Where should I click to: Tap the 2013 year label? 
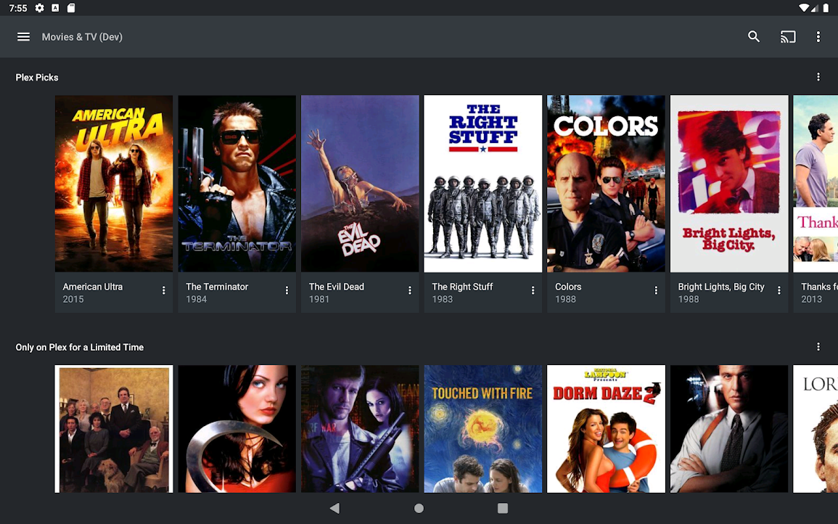click(811, 300)
